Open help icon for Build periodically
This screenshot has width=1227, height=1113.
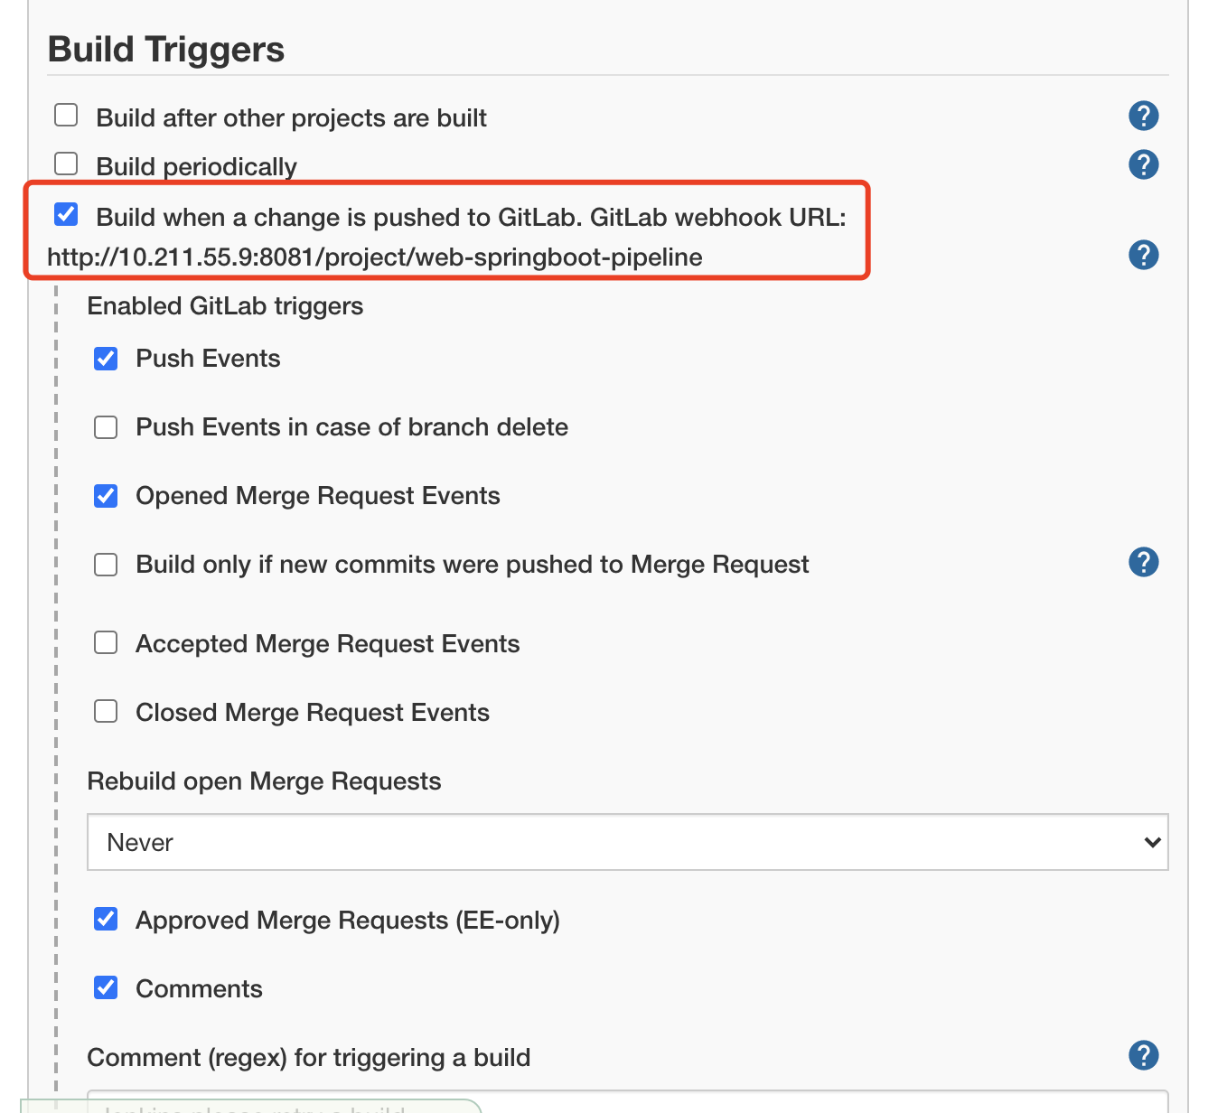(x=1143, y=164)
